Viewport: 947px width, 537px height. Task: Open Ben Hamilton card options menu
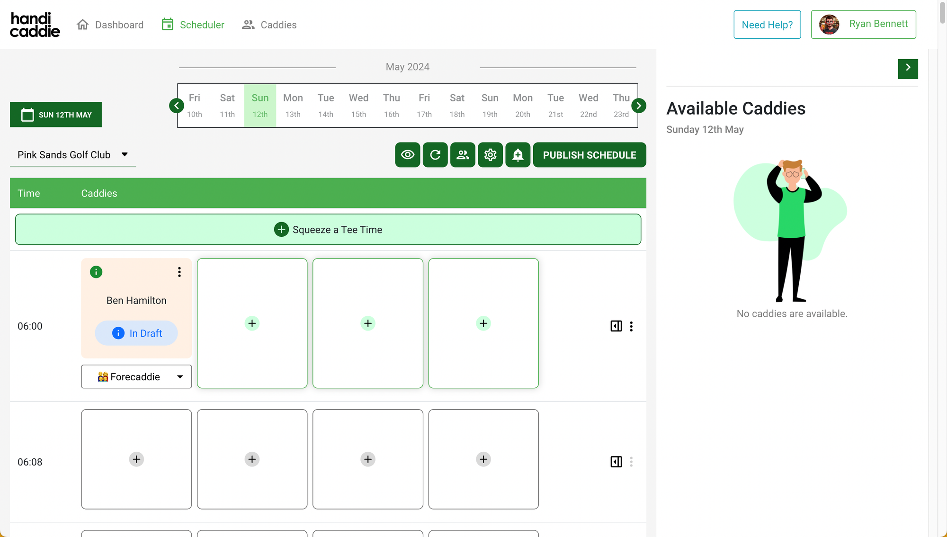[x=179, y=272]
